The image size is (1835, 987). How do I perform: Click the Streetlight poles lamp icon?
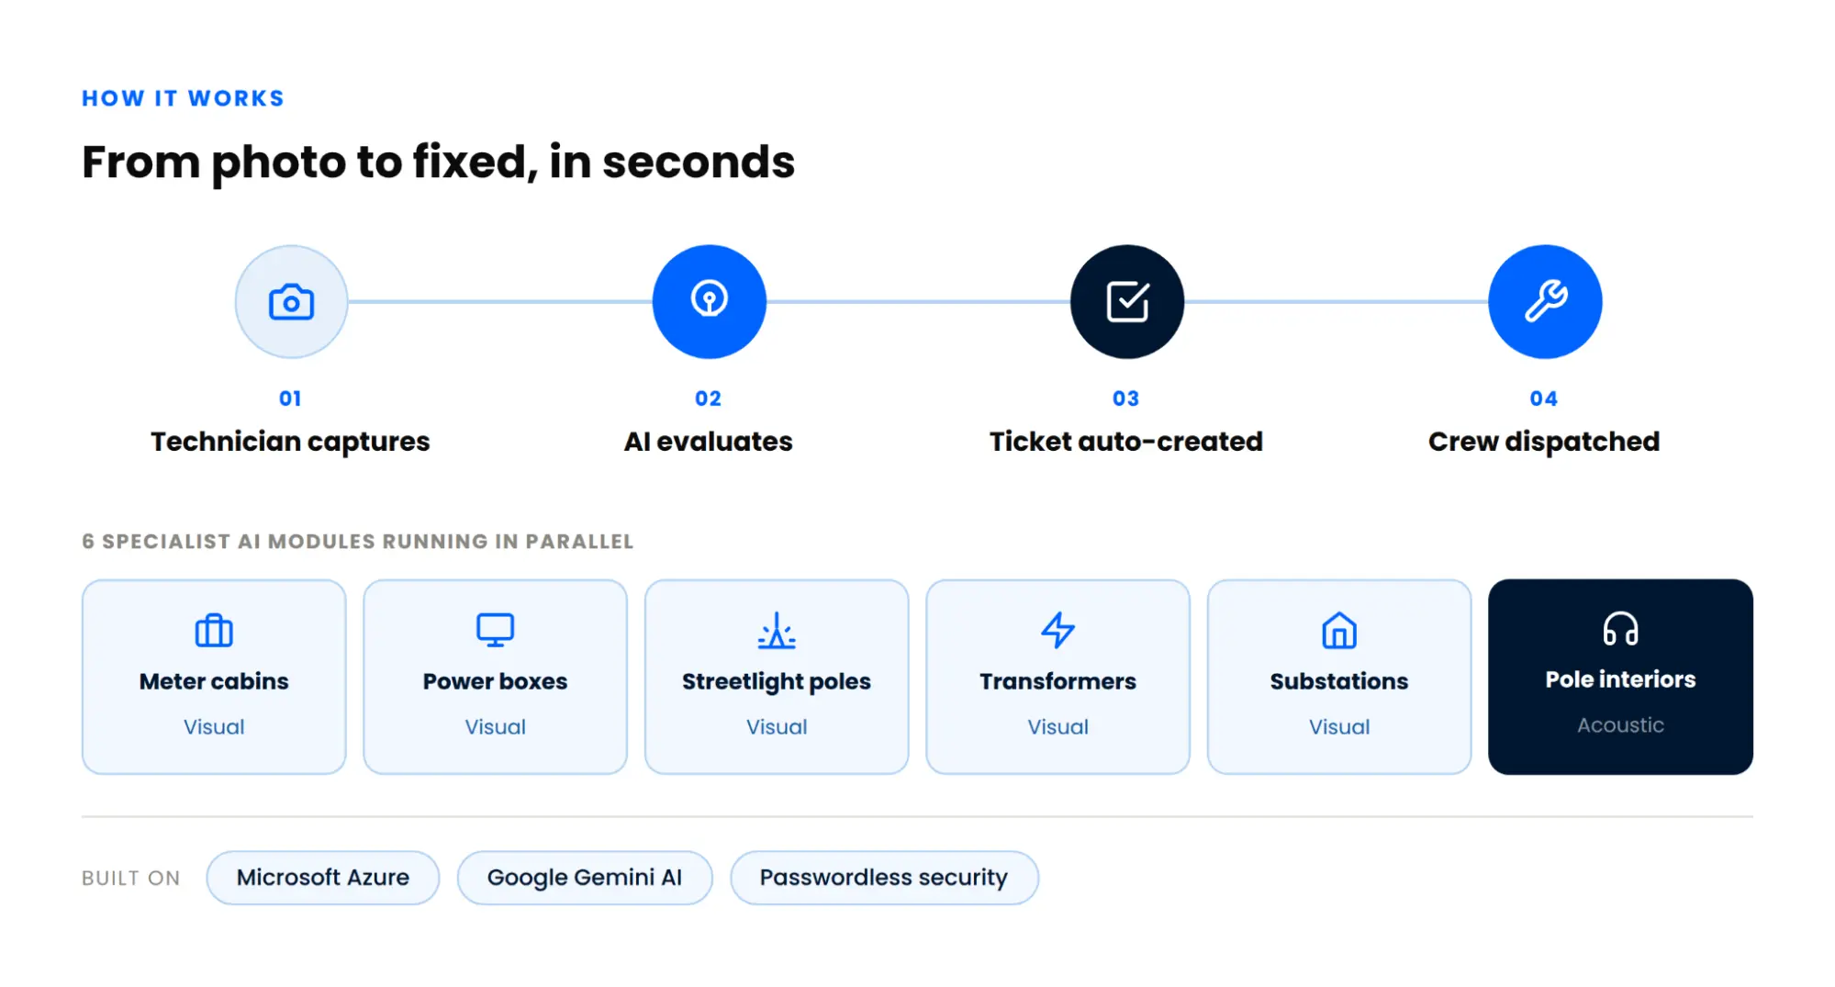(x=777, y=630)
